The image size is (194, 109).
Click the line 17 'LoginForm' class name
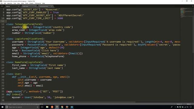[x=21, y=39]
